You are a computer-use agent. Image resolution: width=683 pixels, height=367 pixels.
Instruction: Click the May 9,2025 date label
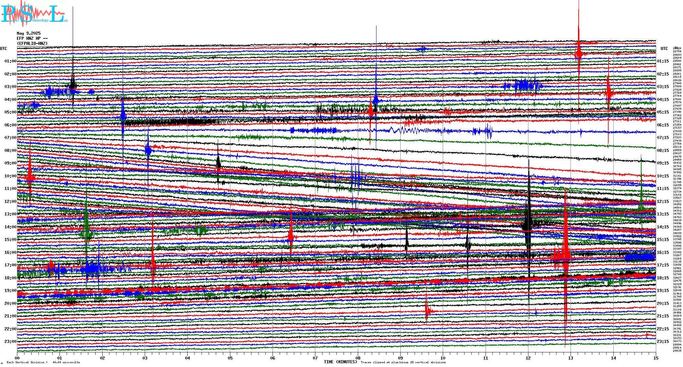click(29, 33)
